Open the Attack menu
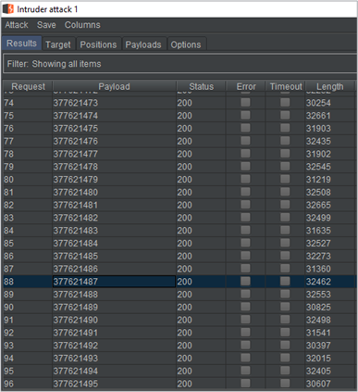 coord(17,25)
